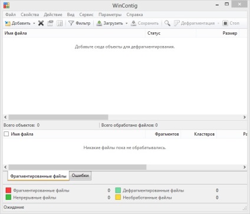Click the properties icon next to the remove X
Screen dimensions: 250x214
tap(50, 23)
